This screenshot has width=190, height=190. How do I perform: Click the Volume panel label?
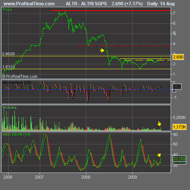pyautogui.click(x=9, y=108)
